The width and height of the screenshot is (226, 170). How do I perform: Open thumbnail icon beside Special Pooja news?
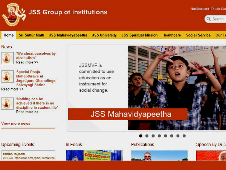[x=7, y=77]
